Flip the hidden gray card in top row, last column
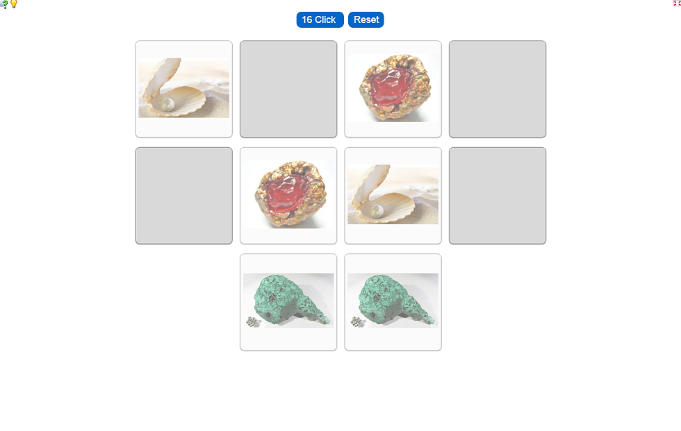This screenshot has width=681, height=431. [498, 89]
